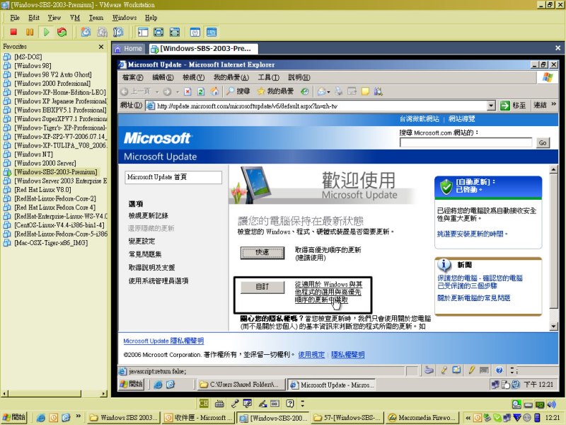
Task: Click the address bar URL field
Action: coord(321,106)
